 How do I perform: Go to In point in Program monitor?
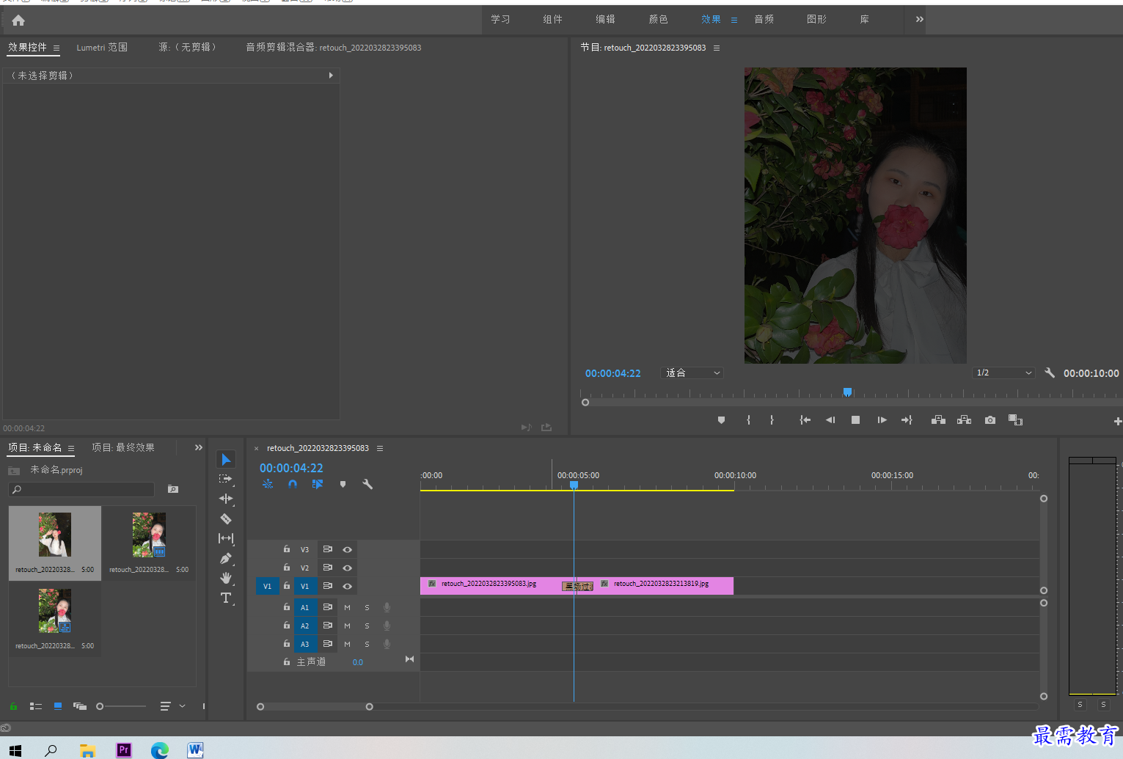tap(805, 420)
